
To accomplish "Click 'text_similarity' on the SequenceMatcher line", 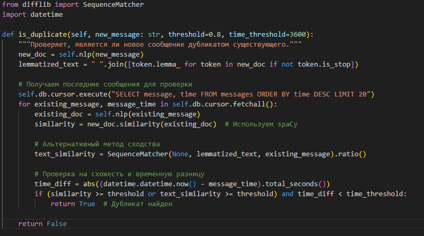I will (x=65, y=154).
